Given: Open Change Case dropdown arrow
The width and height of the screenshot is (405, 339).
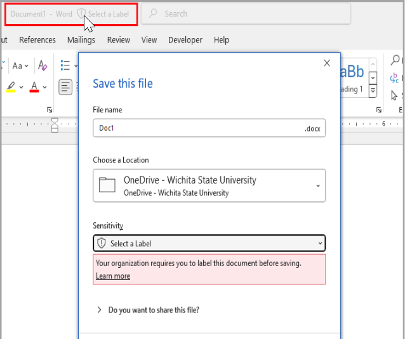Looking at the screenshot, I should [x=27, y=66].
